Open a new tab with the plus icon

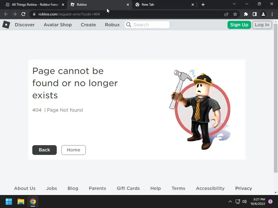(x=203, y=5)
